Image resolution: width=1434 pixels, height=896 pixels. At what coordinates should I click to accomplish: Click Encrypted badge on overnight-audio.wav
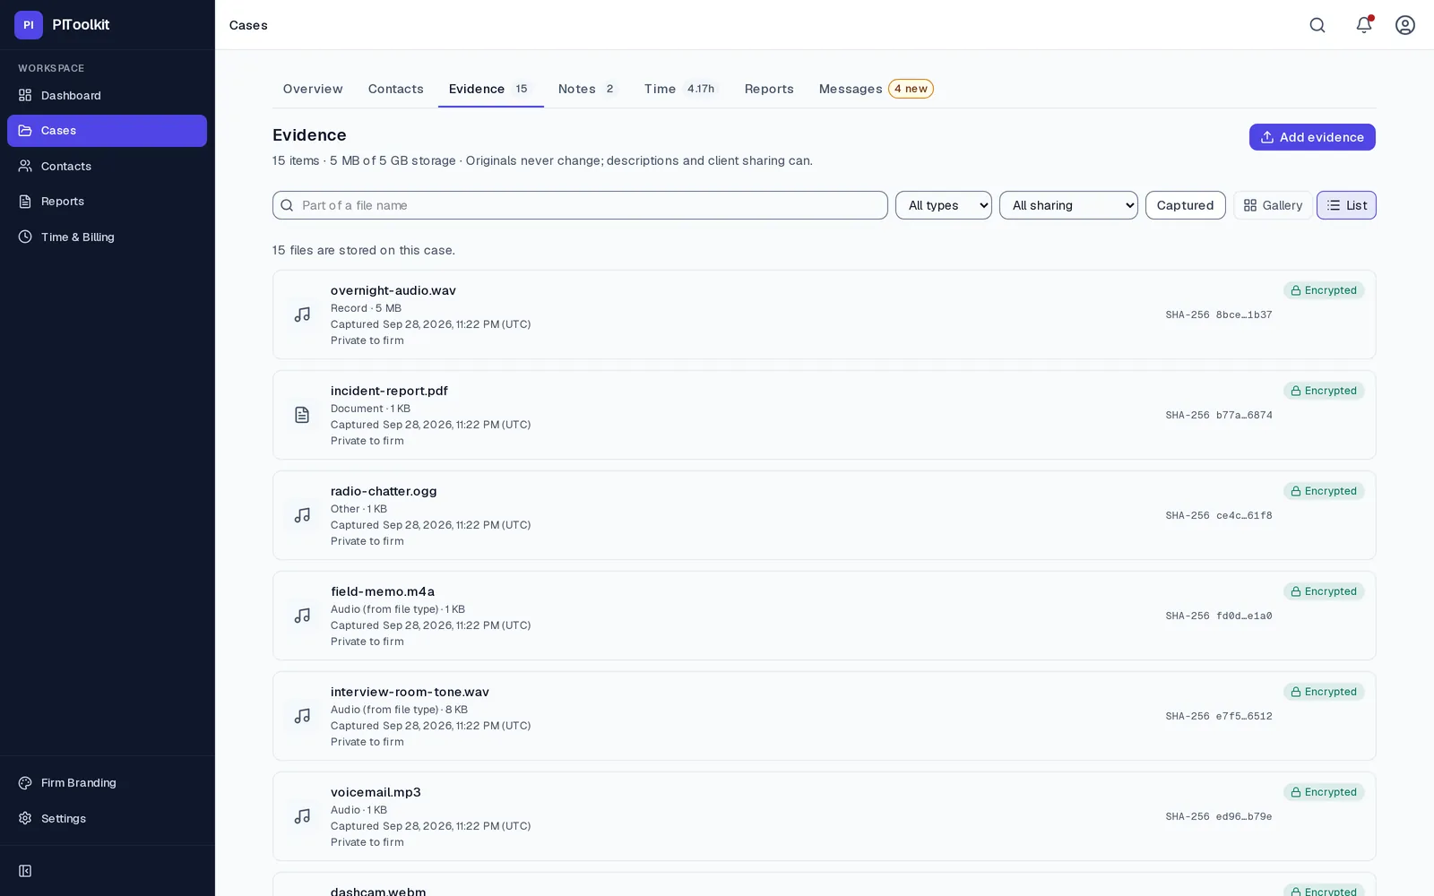(x=1324, y=290)
